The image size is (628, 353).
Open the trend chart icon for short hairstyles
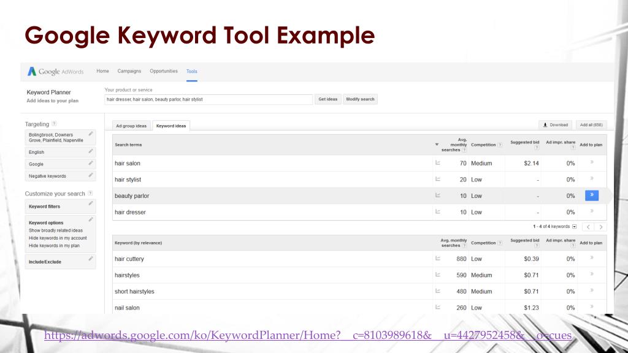[x=438, y=291]
